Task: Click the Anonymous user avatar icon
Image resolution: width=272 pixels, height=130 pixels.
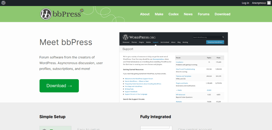Action: (269, 3)
